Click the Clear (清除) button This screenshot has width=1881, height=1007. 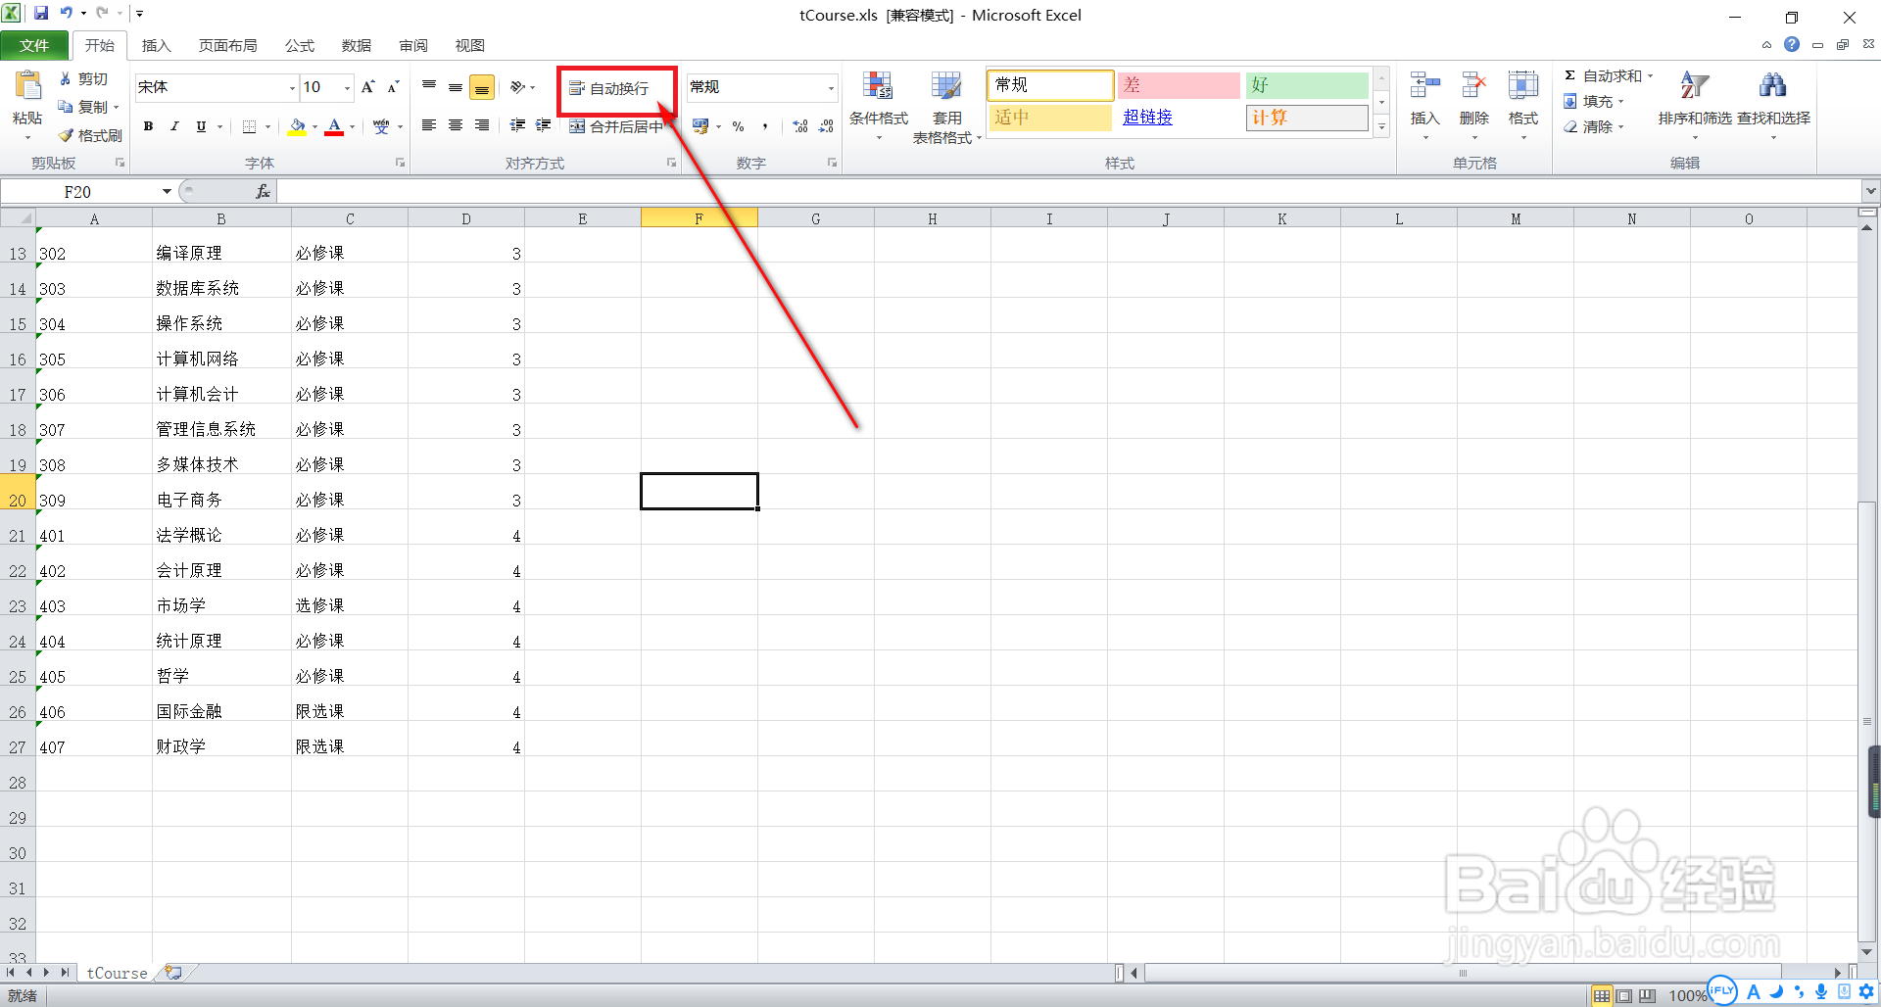(1589, 126)
